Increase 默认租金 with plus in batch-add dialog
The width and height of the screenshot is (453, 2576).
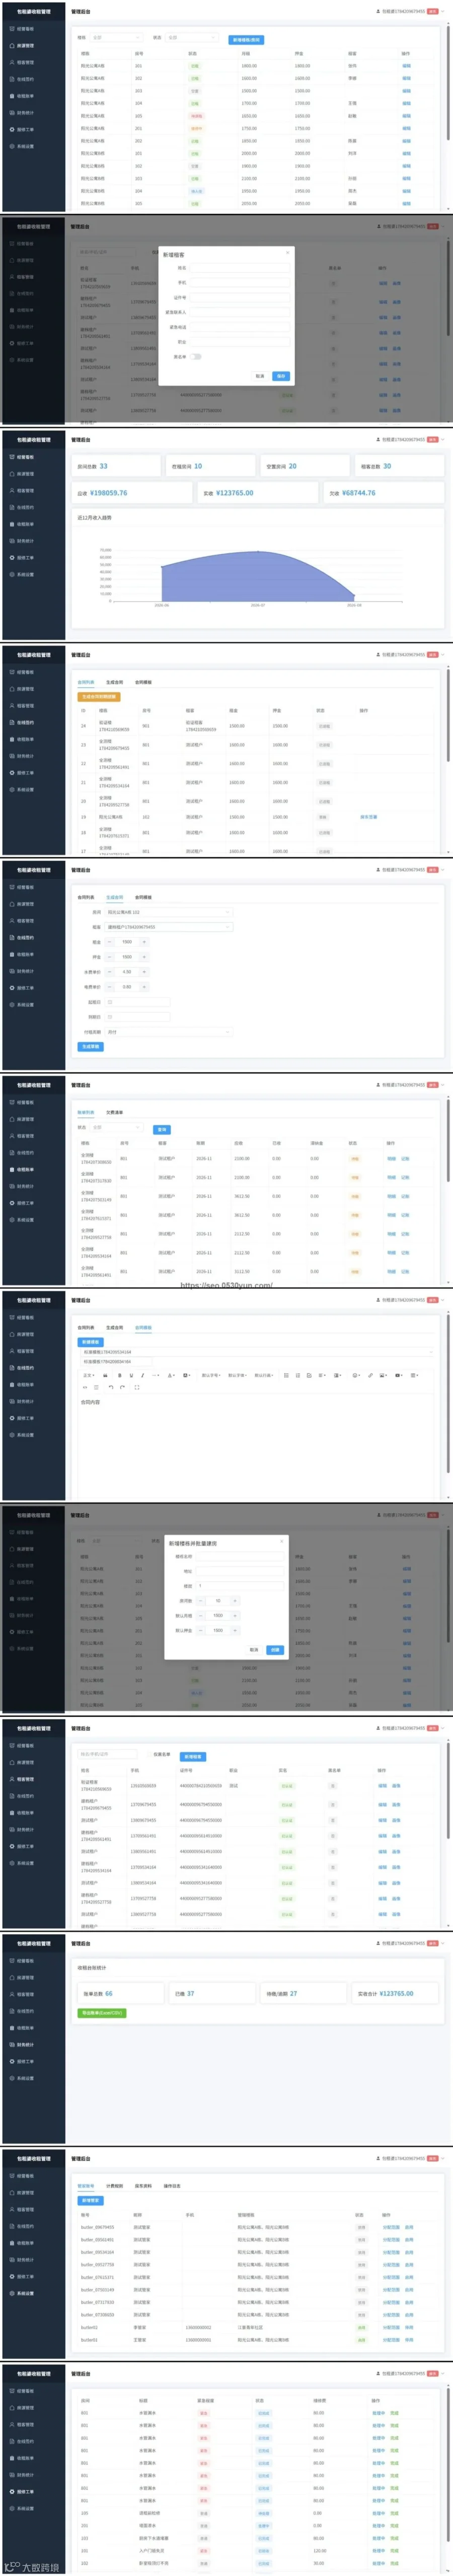click(x=235, y=1615)
